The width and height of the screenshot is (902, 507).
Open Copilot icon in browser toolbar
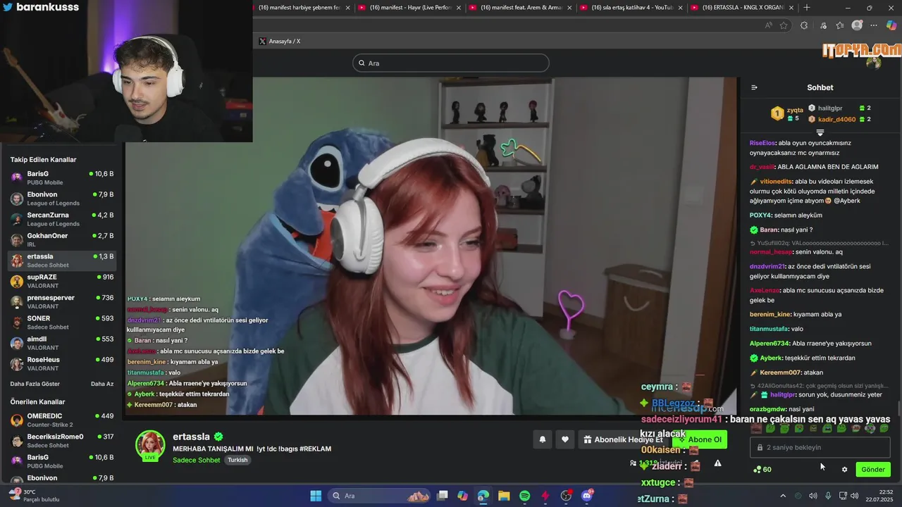(x=891, y=25)
